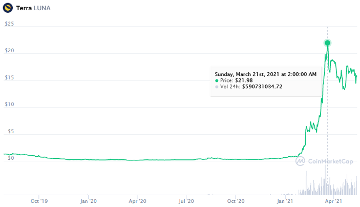Screen dimensions: 360x207
Task: Click the tooltip date heading for March 21st
Action: 265,74
